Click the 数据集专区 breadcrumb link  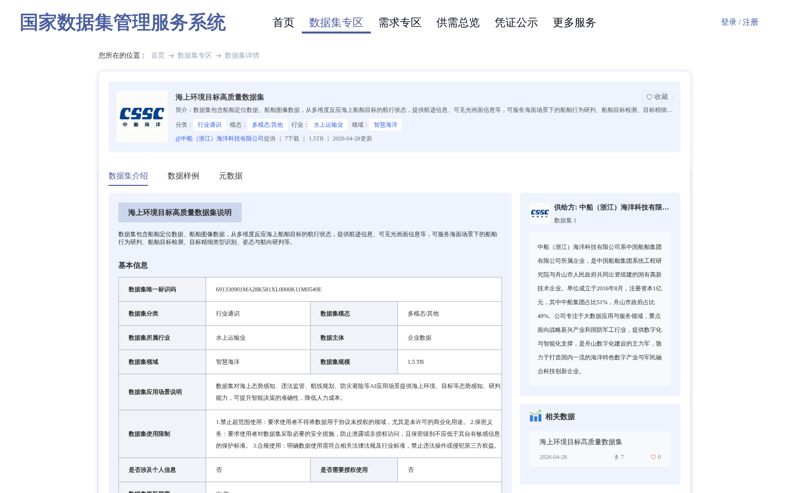pos(195,56)
